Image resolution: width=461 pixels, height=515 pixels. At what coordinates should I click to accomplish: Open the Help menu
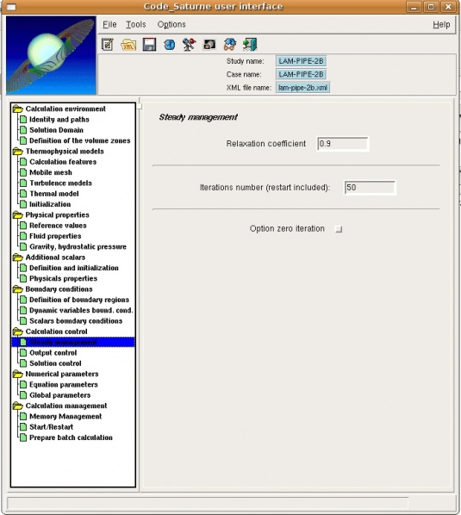(x=441, y=24)
